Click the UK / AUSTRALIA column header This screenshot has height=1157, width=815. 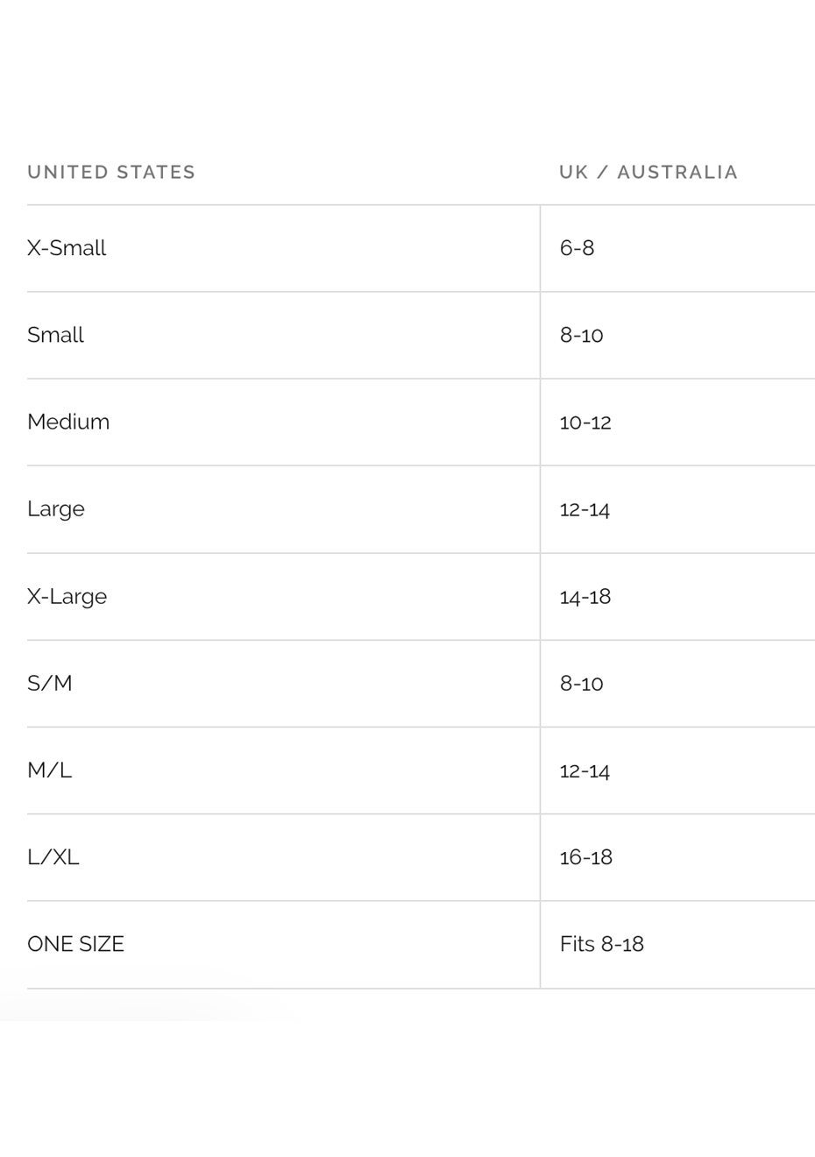click(x=648, y=172)
